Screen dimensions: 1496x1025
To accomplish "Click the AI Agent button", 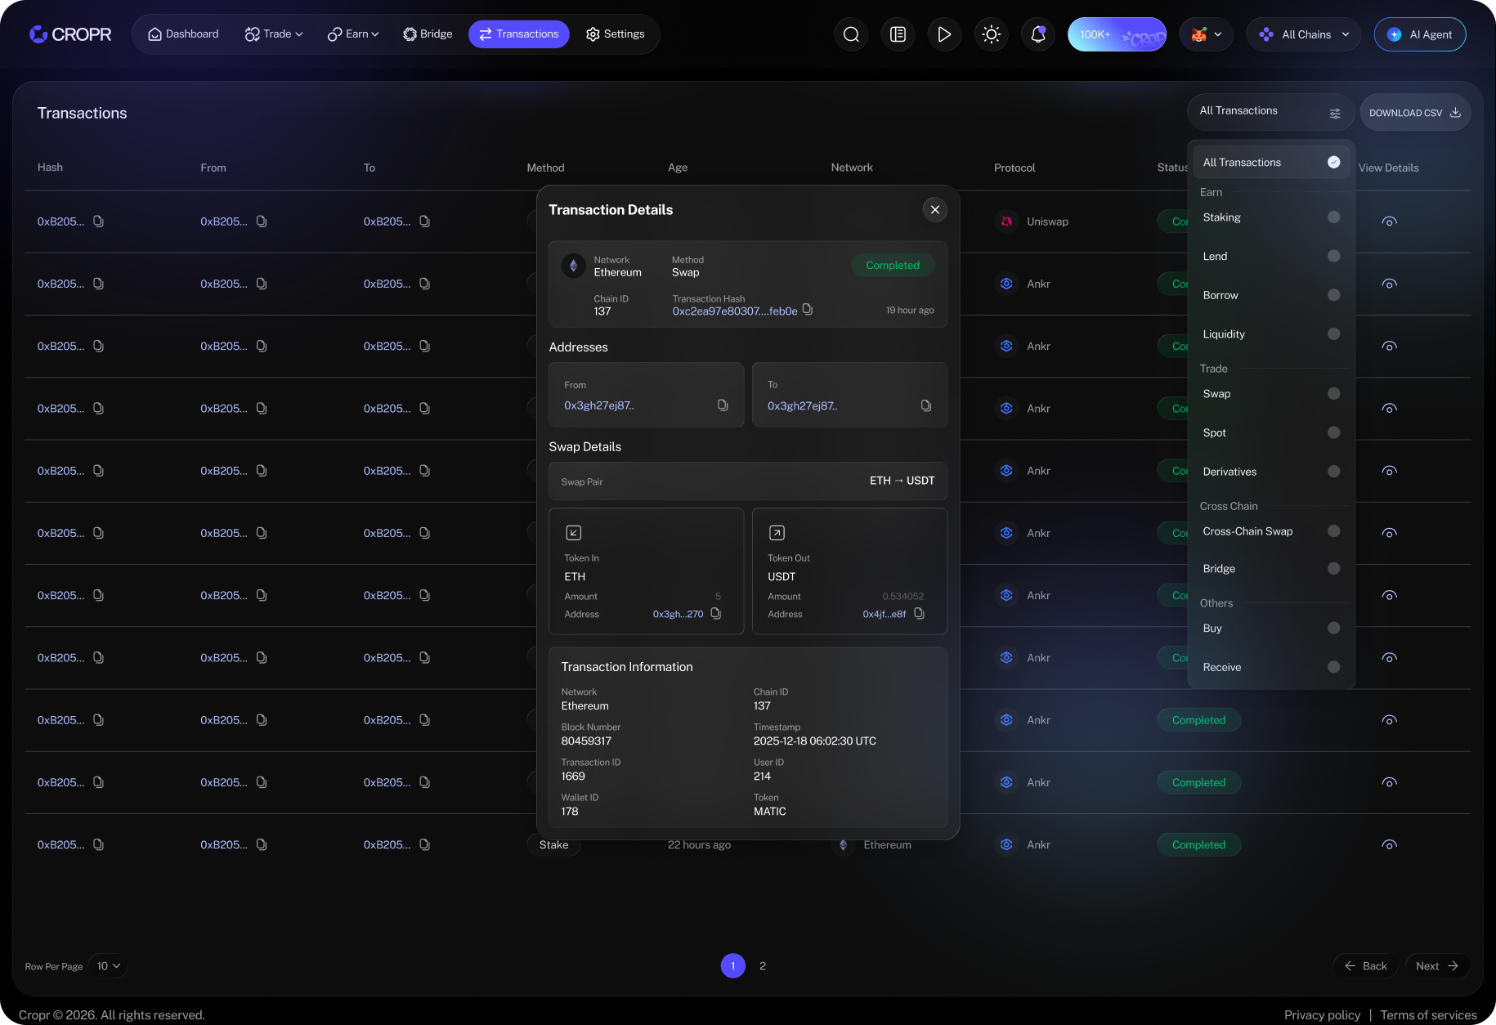I will pyautogui.click(x=1420, y=34).
